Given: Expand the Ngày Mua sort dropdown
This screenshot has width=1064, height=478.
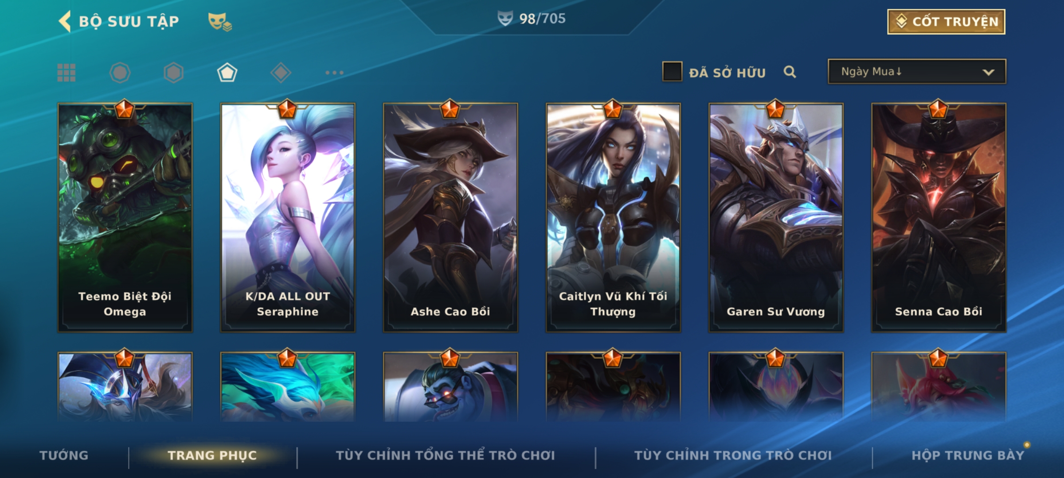Looking at the screenshot, I should point(917,71).
